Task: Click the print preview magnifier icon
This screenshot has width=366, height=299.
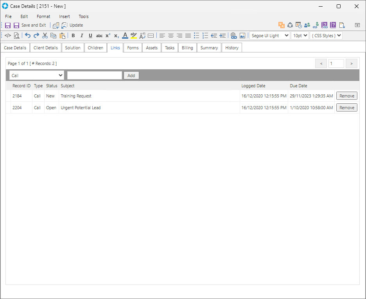Action: (16, 36)
